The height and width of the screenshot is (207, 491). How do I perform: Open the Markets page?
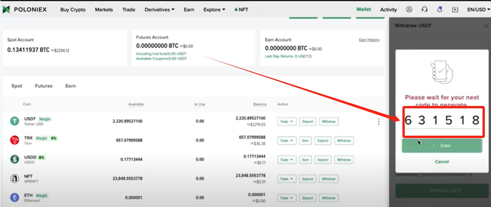click(x=104, y=10)
